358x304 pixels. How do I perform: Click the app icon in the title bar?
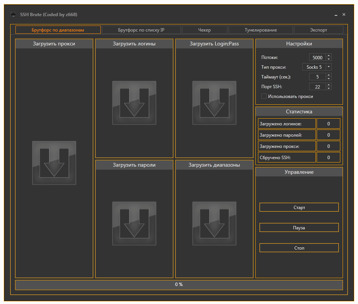[13, 15]
